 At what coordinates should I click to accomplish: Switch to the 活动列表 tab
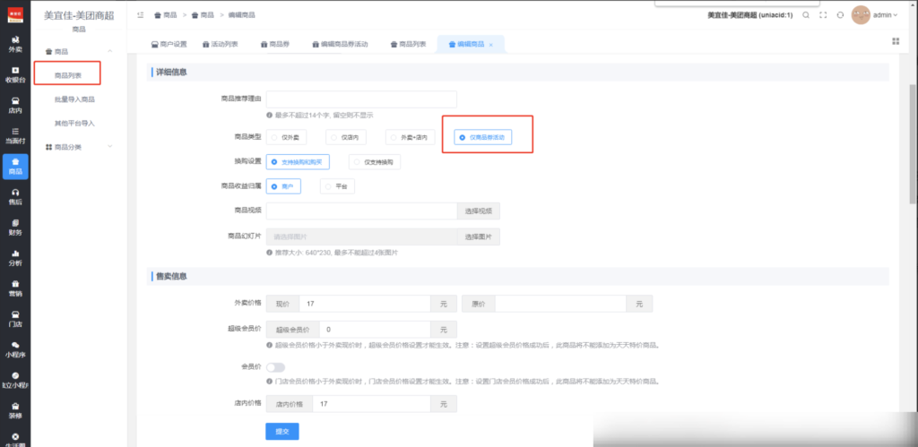pyautogui.click(x=221, y=45)
